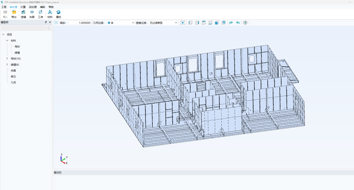The height and width of the screenshot is (190, 354).
Task: Open the 计算 menu
Action: (23, 7)
